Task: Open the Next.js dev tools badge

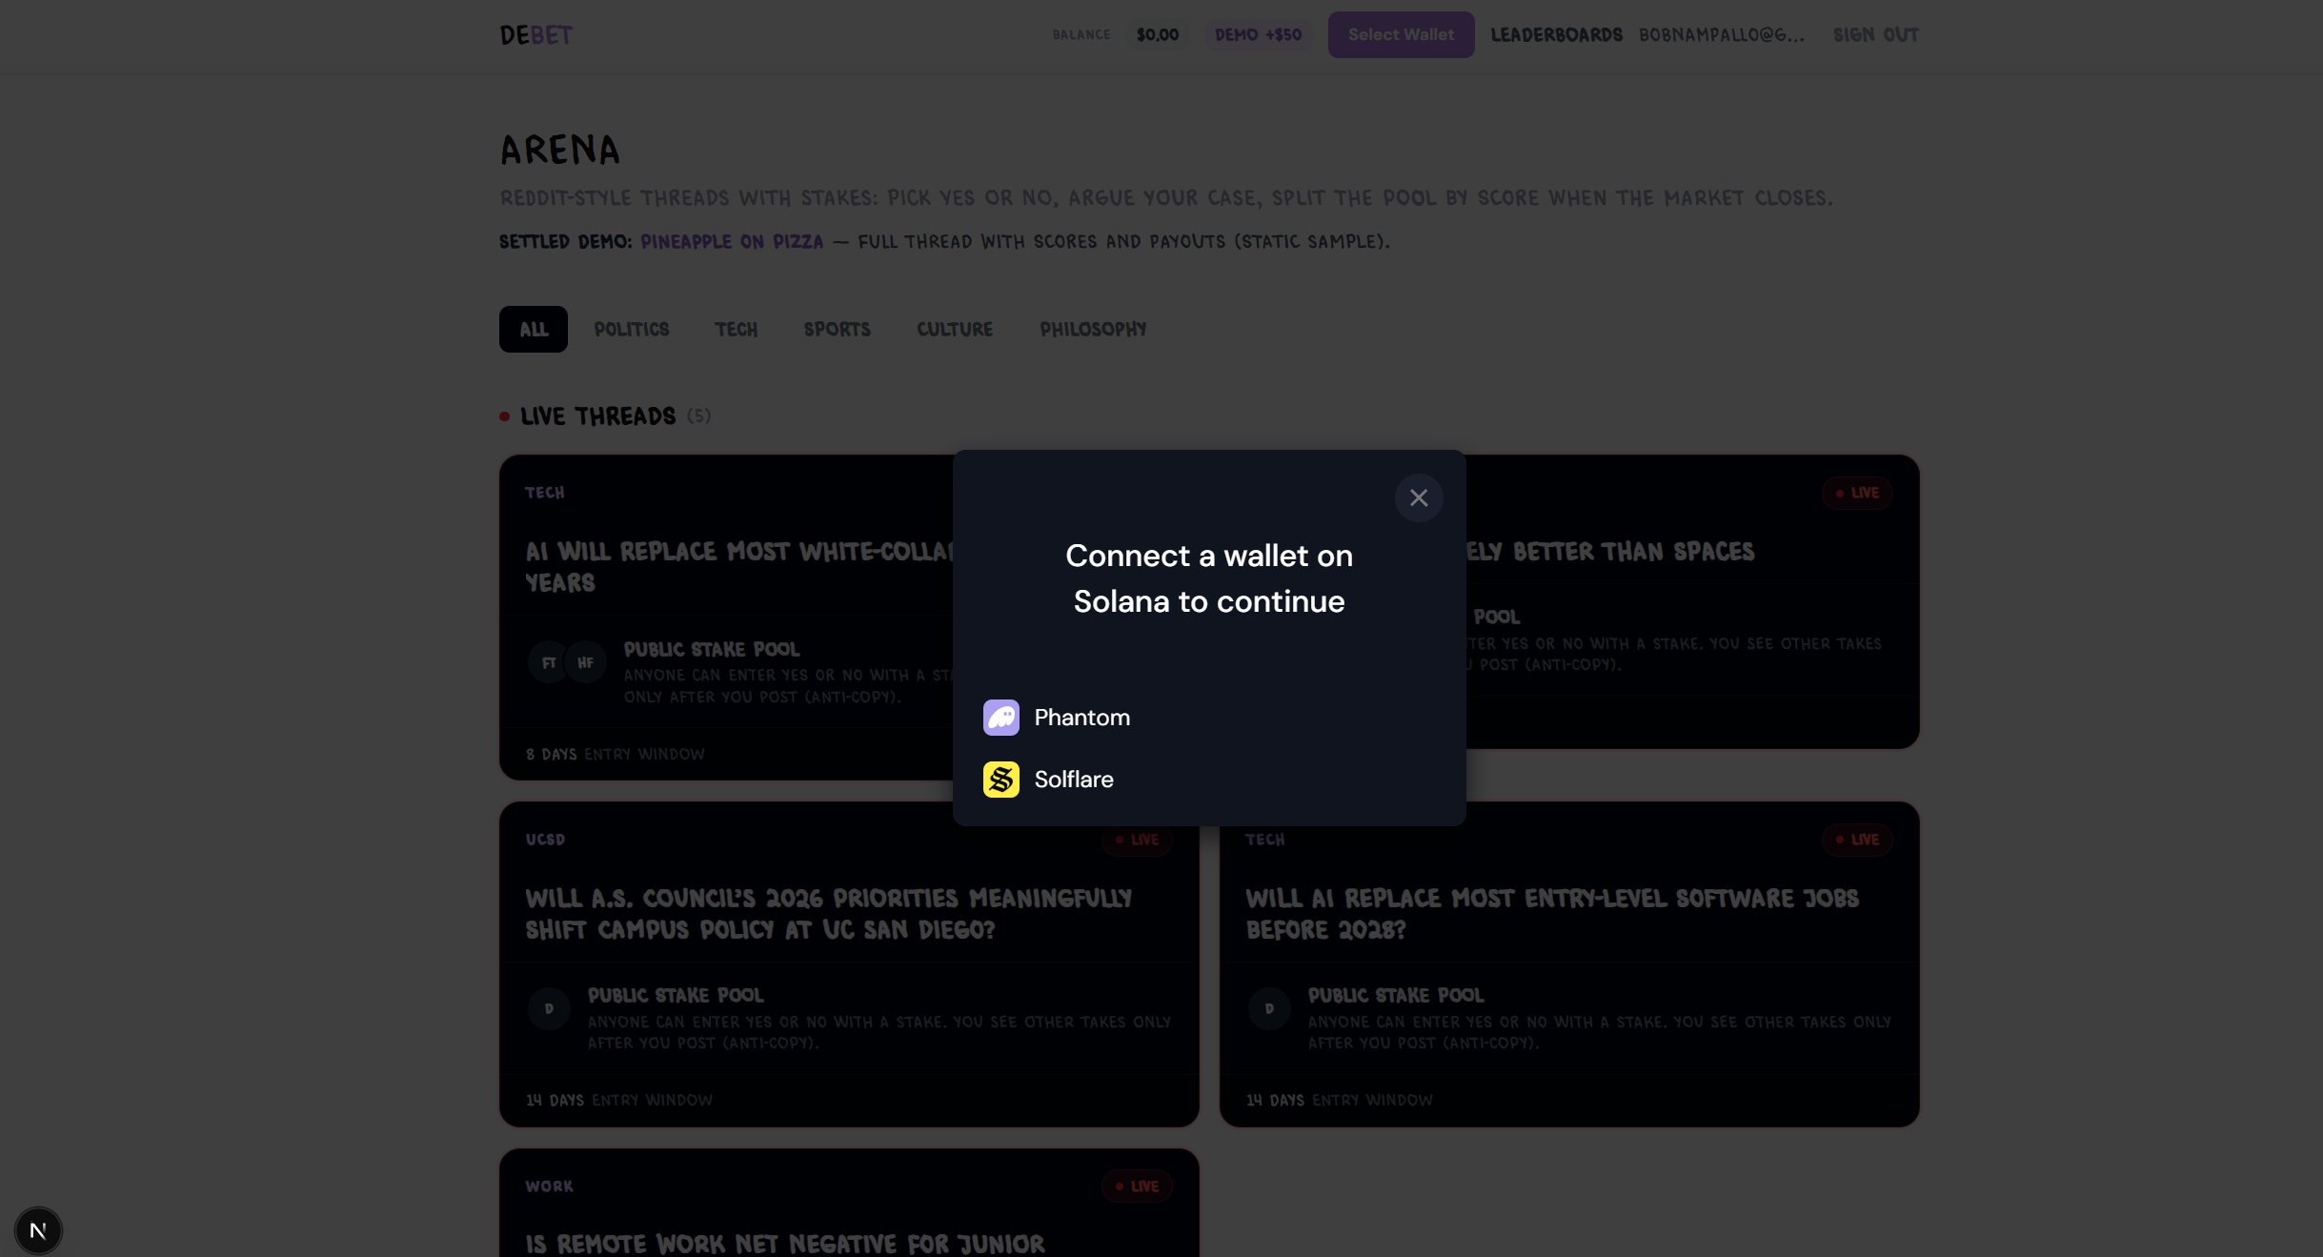Action: point(38,1230)
